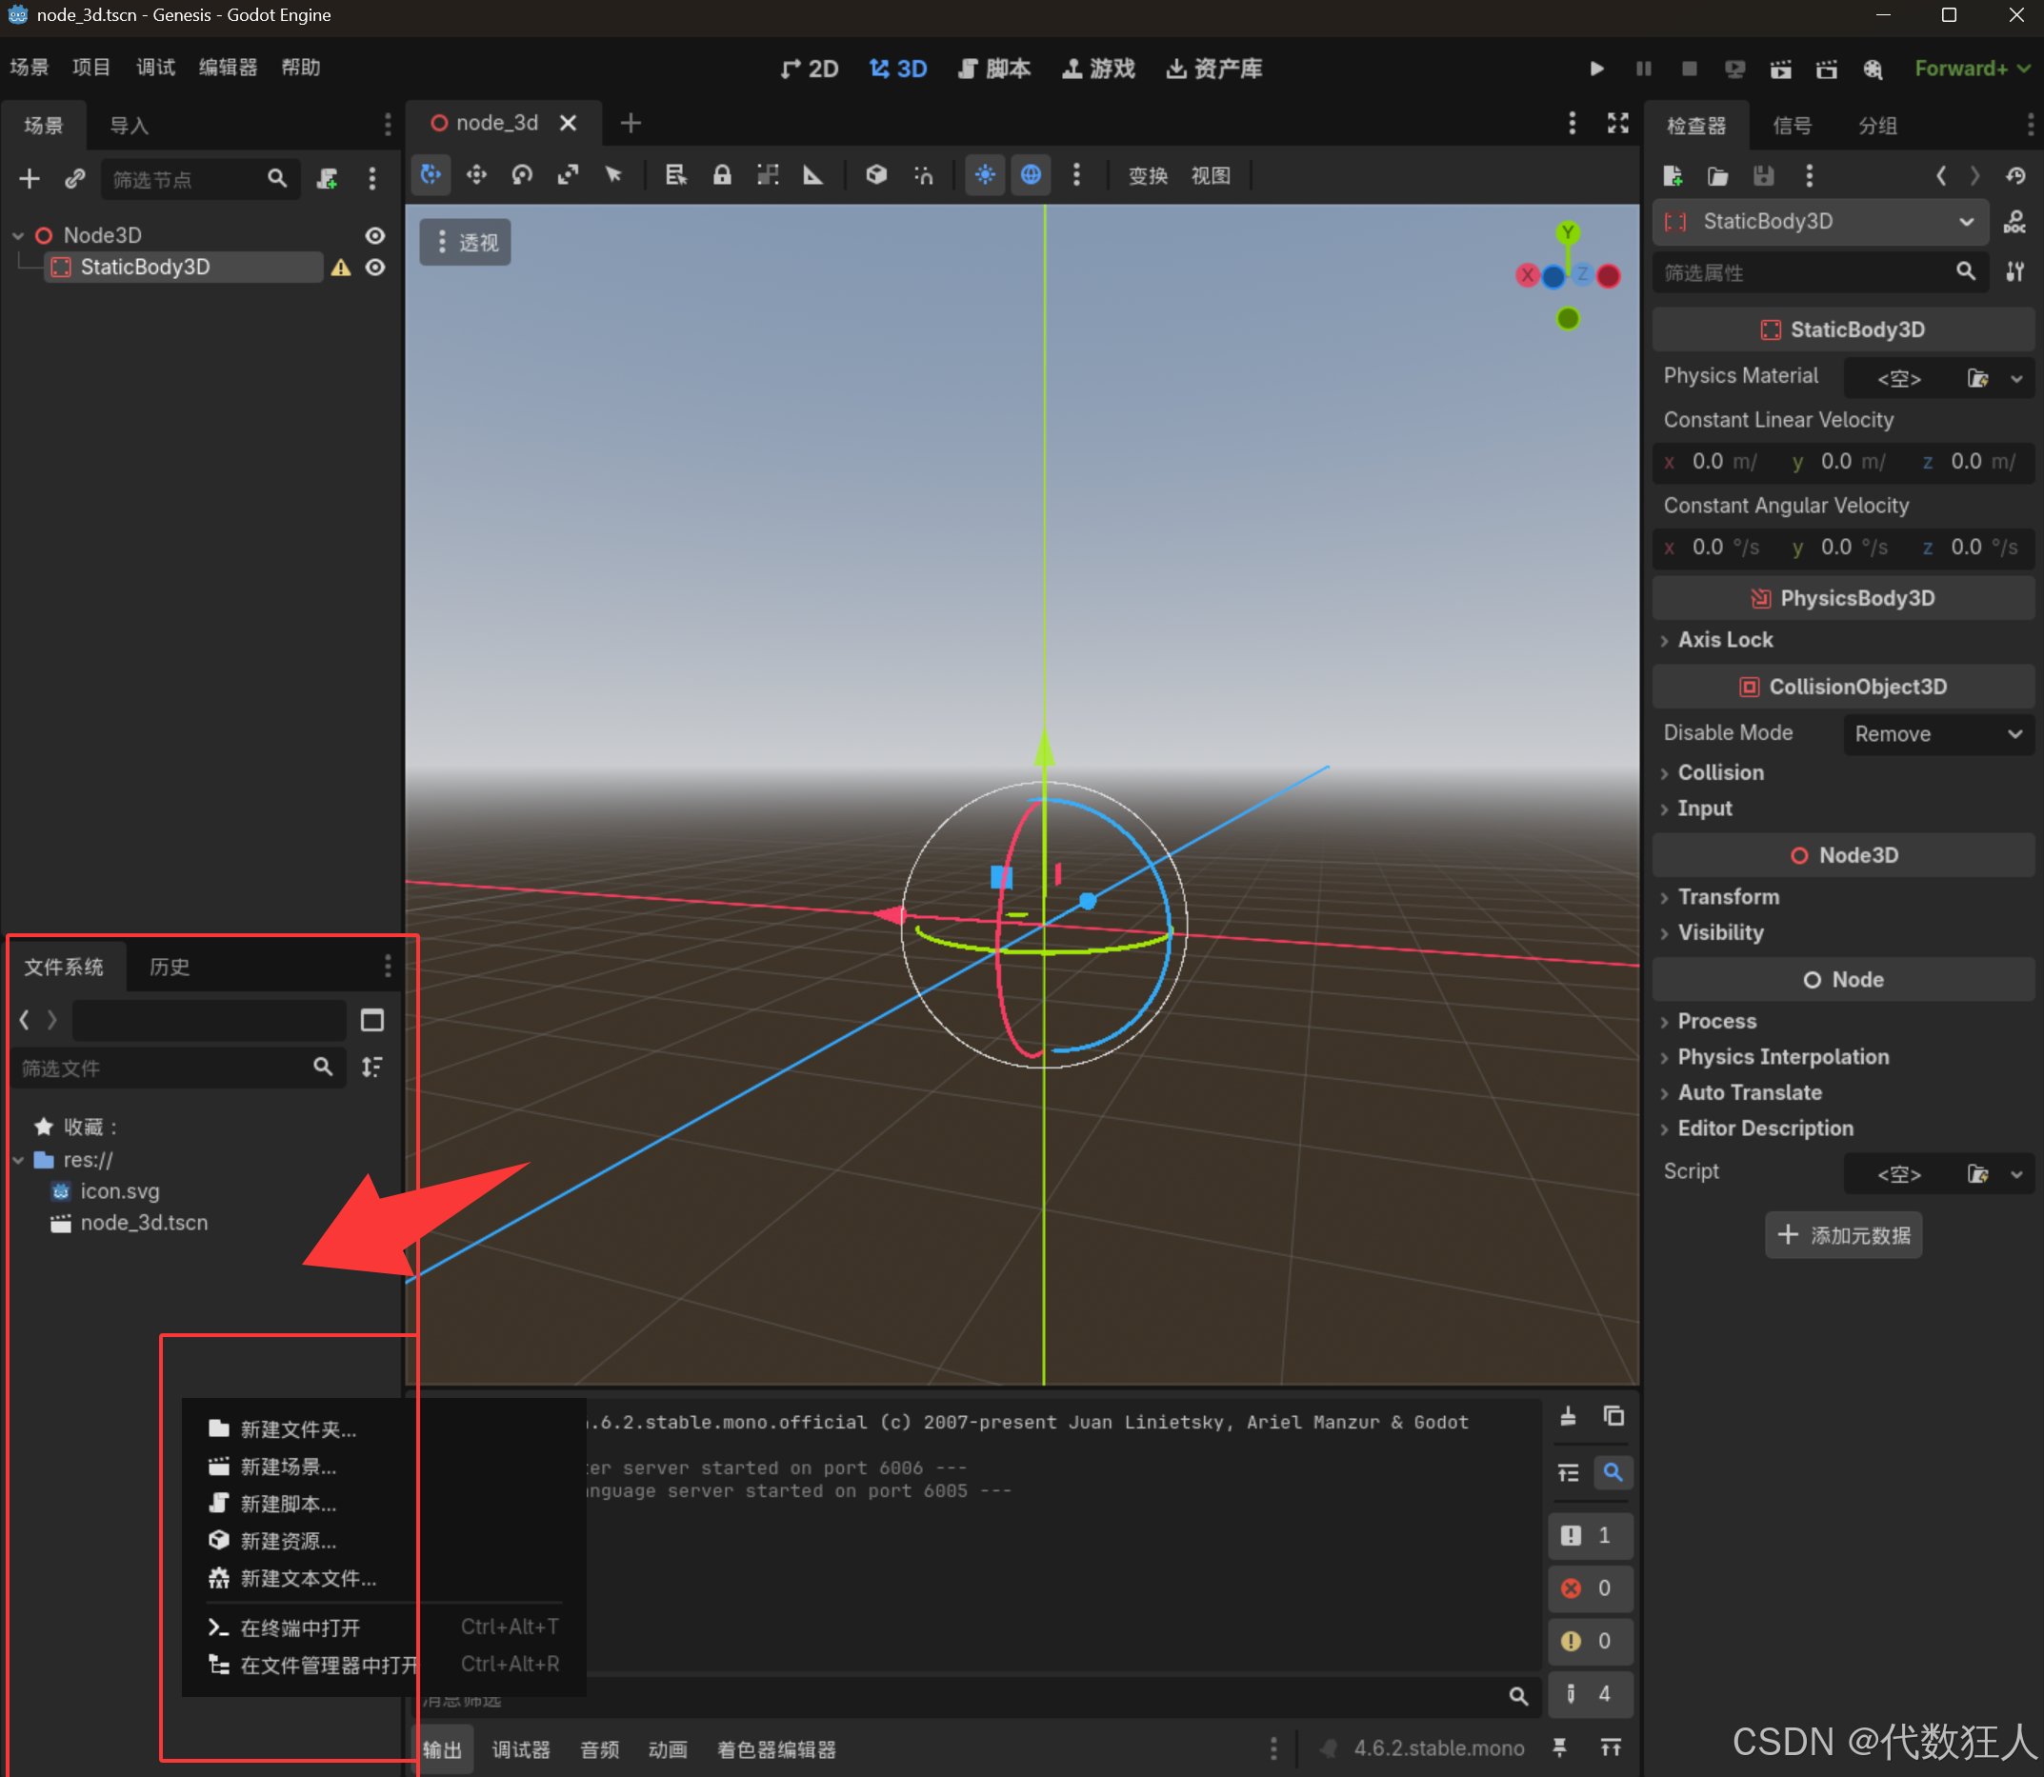The height and width of the screenshot is (1777, 2044).
Task: Expand the Collision section
Action: pyautogui.click(x=1720, y=772)
